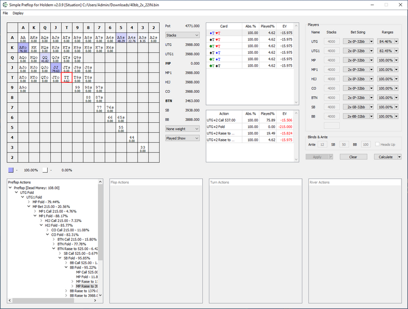Screen dimensions: 408x309
Task: Open the Played Show dropdown
Action: coord(182,138)
